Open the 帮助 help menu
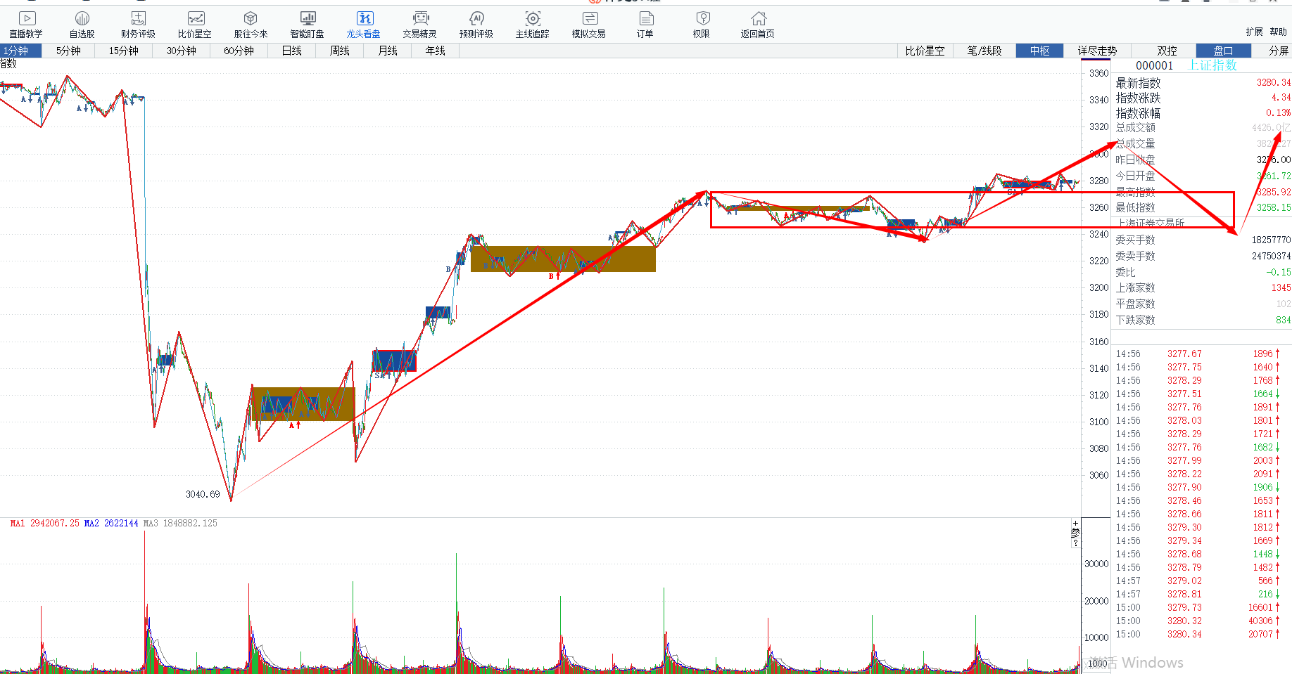The height and width of the screenshot is (674, 1292). (1278, 32)
